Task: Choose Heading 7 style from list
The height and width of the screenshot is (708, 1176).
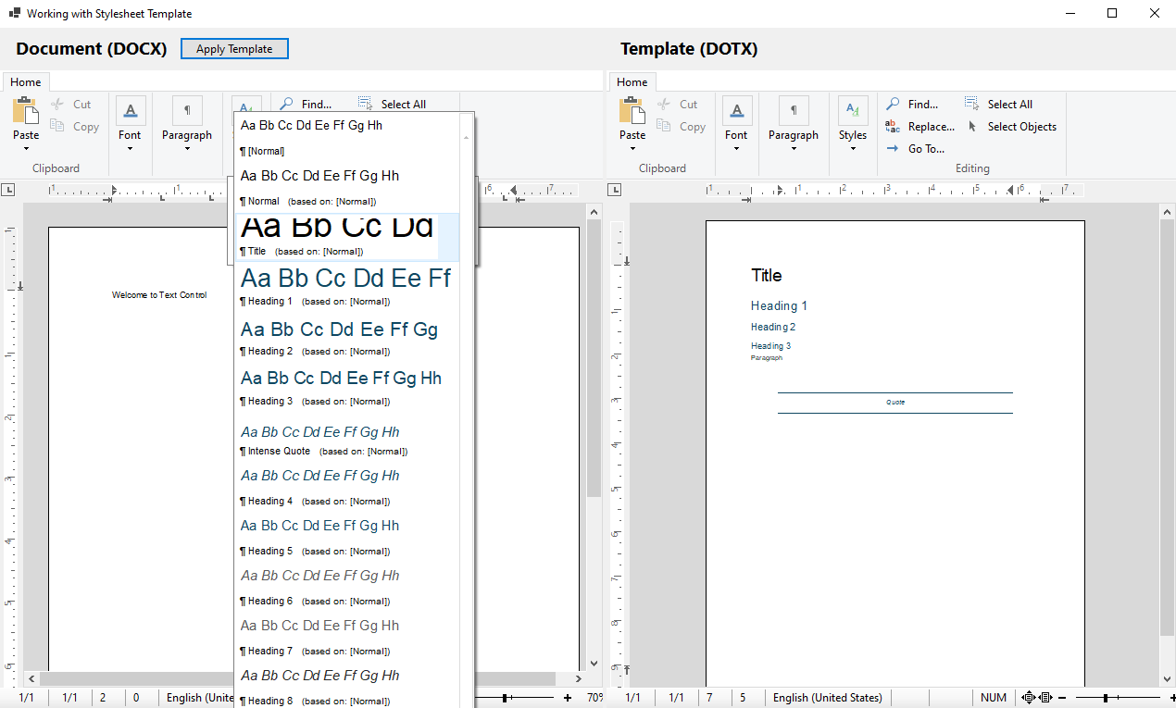Action: [x=347, y=638]
